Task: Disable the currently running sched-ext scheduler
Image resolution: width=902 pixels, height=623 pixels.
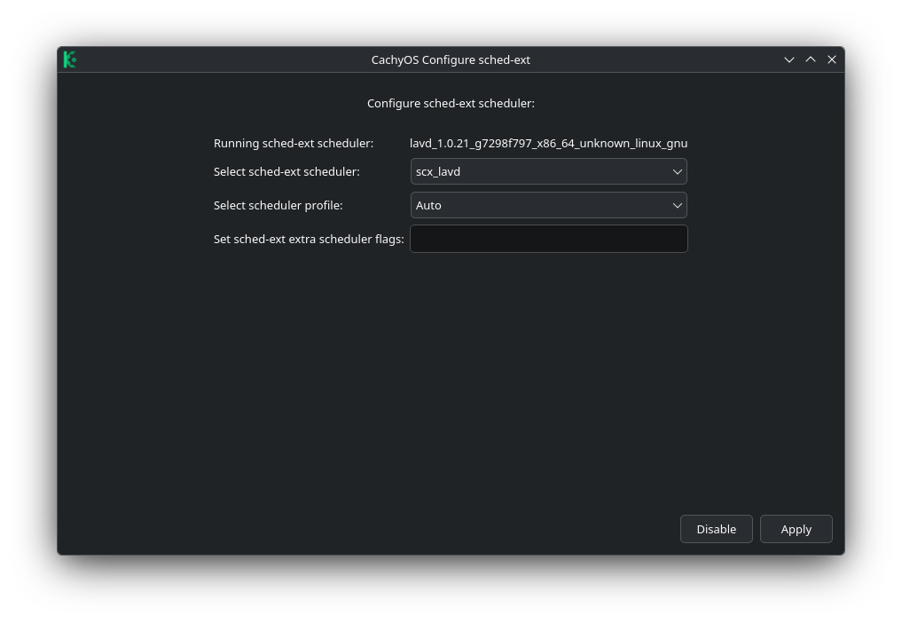Action: [x=716, y=529]
